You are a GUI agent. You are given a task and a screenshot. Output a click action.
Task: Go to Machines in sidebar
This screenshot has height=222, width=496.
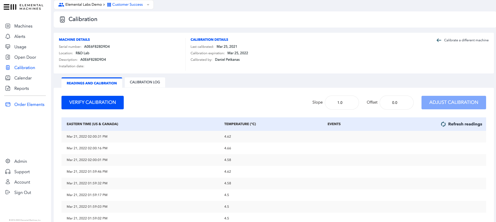click(x=23, y=26)
